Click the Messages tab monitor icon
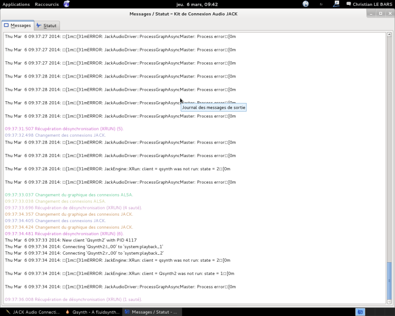This screenshot has width=395, height=316. (6, 25)
